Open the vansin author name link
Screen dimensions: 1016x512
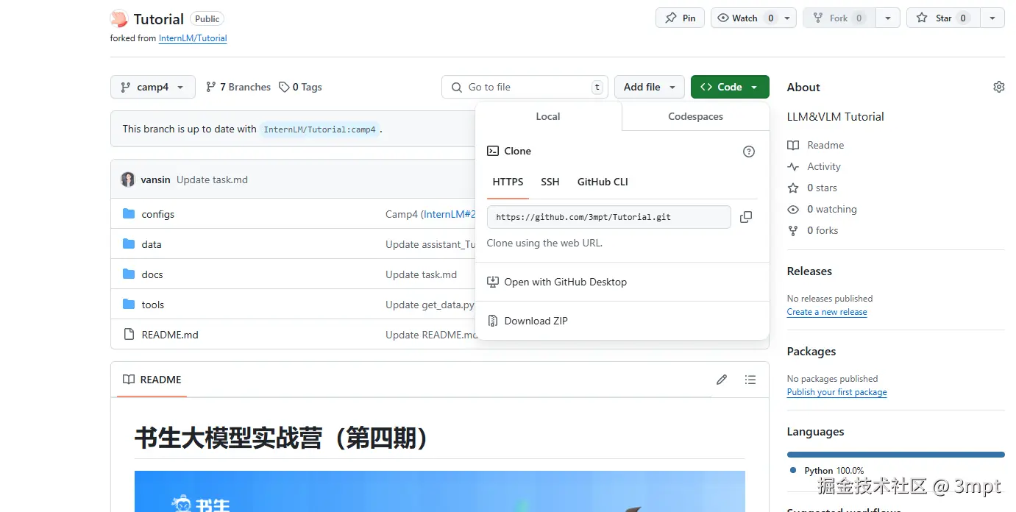tap(155, 179)
